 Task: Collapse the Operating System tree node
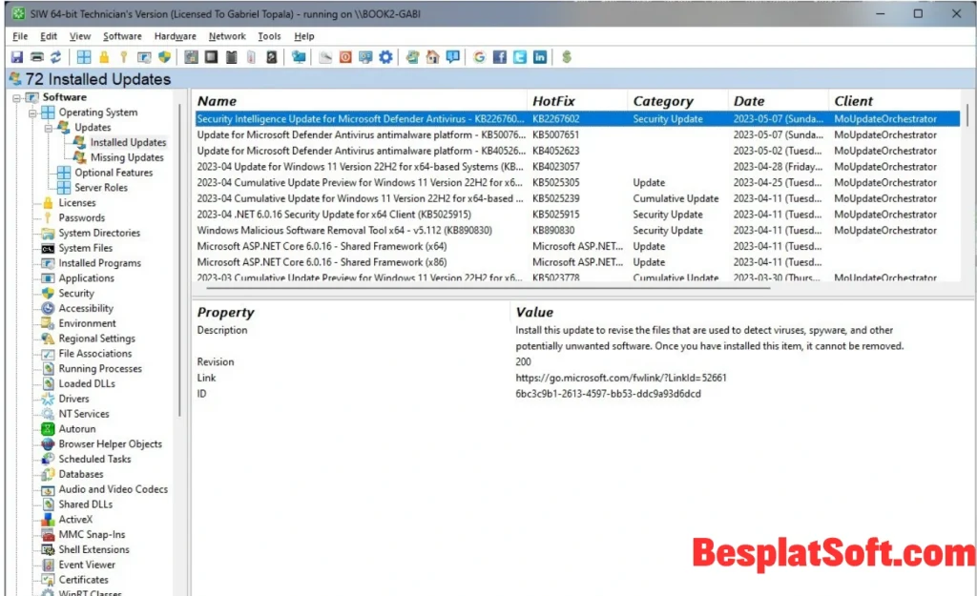(x=31, y=113)
